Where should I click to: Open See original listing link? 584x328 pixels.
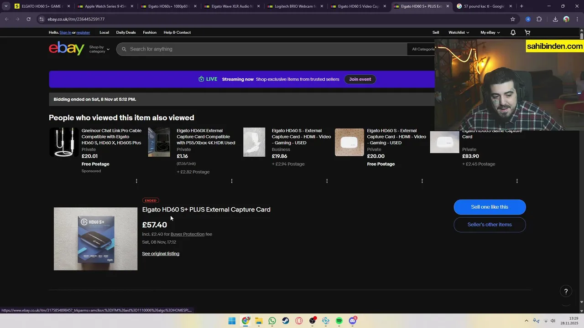point(161,254)
